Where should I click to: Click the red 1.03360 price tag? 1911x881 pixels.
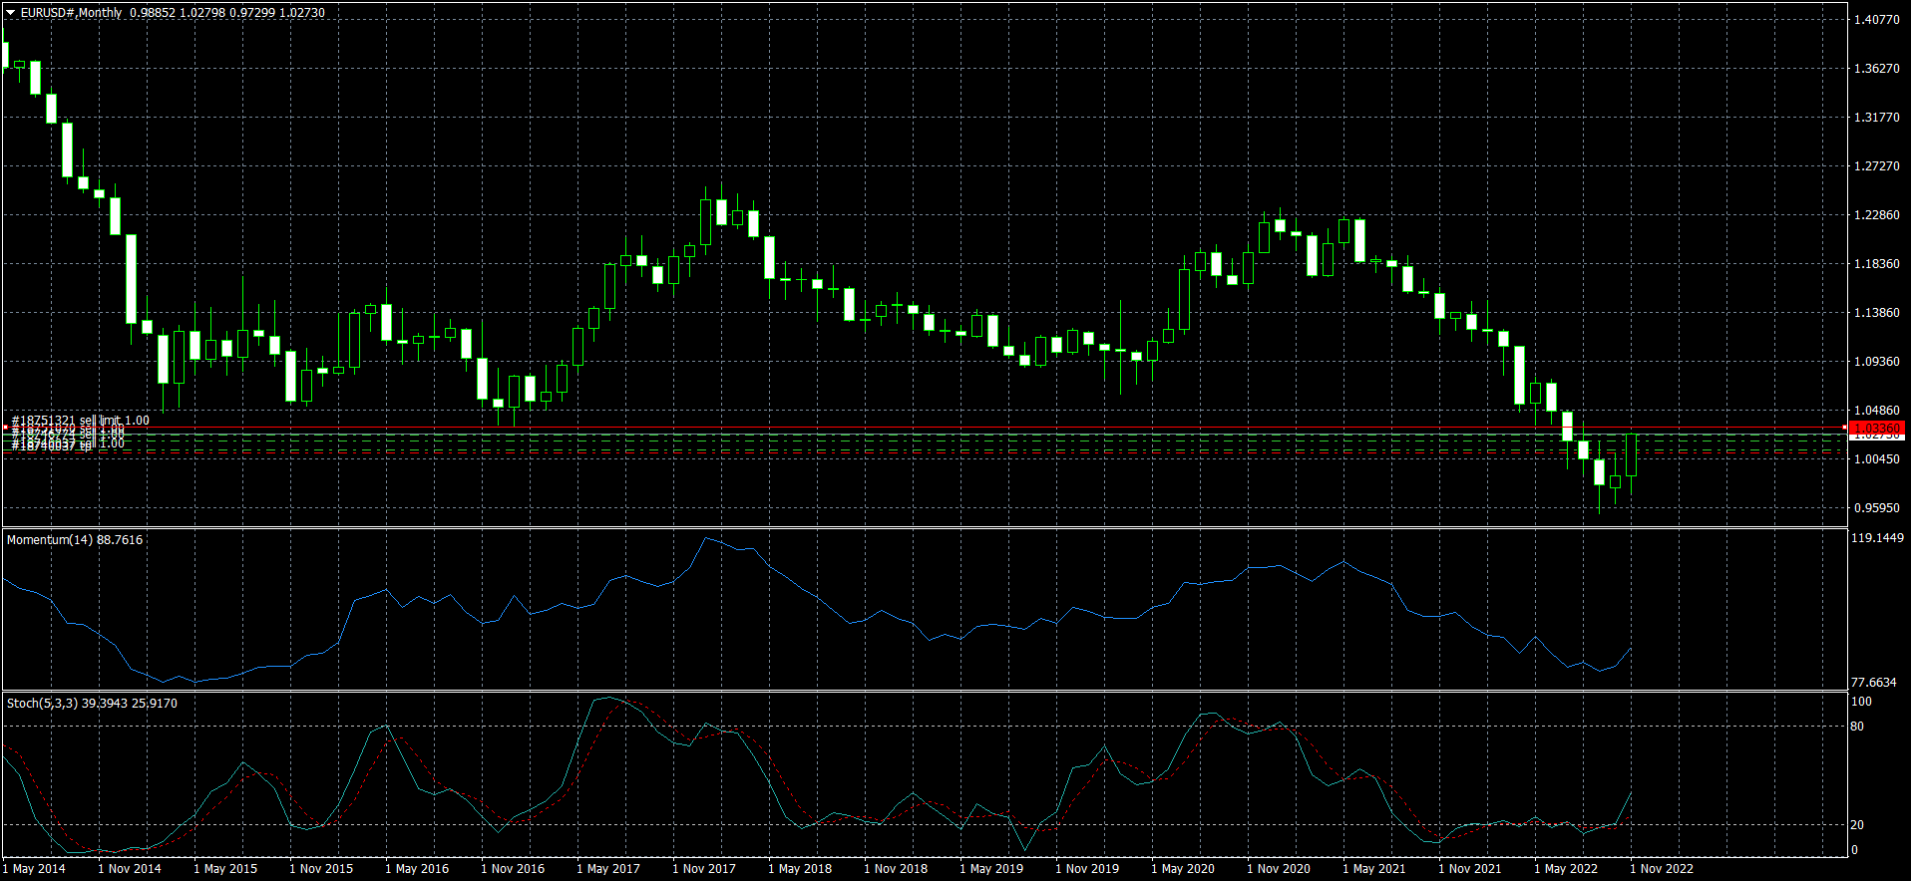pos(1876,428)
